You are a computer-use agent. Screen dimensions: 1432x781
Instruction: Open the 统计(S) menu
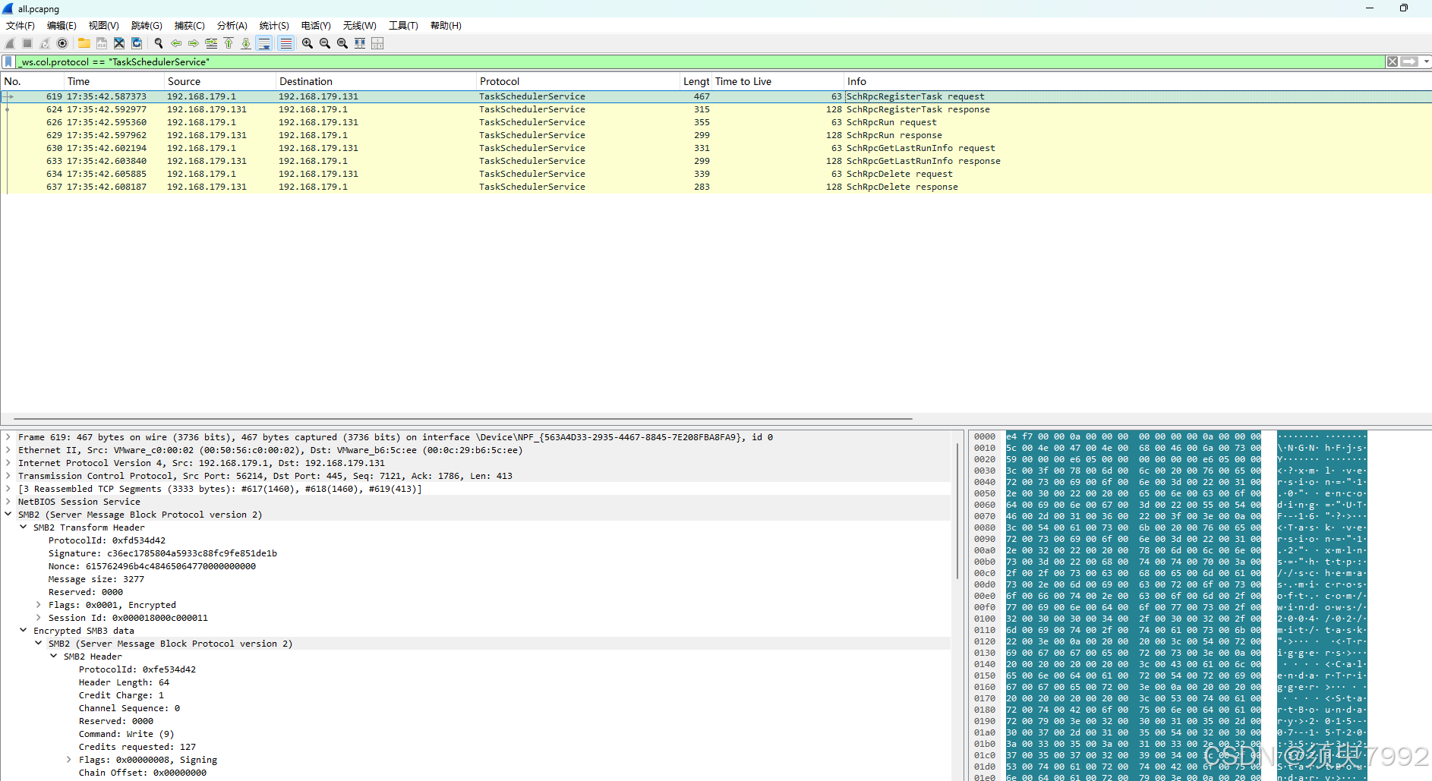(274, 26)
